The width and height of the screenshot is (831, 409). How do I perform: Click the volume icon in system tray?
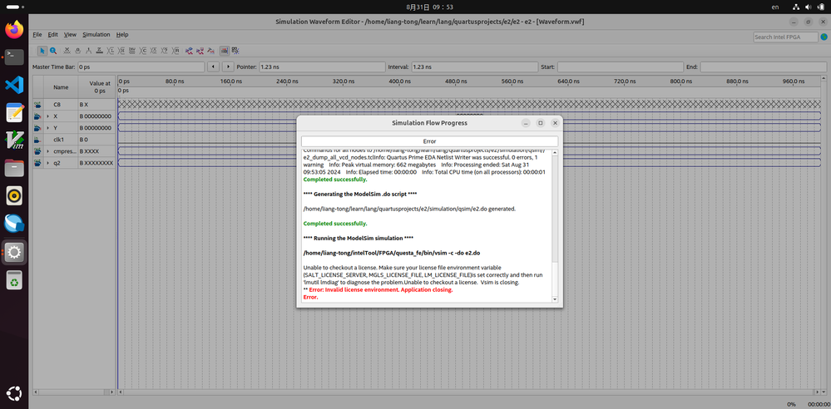click(x=809, y=7)
